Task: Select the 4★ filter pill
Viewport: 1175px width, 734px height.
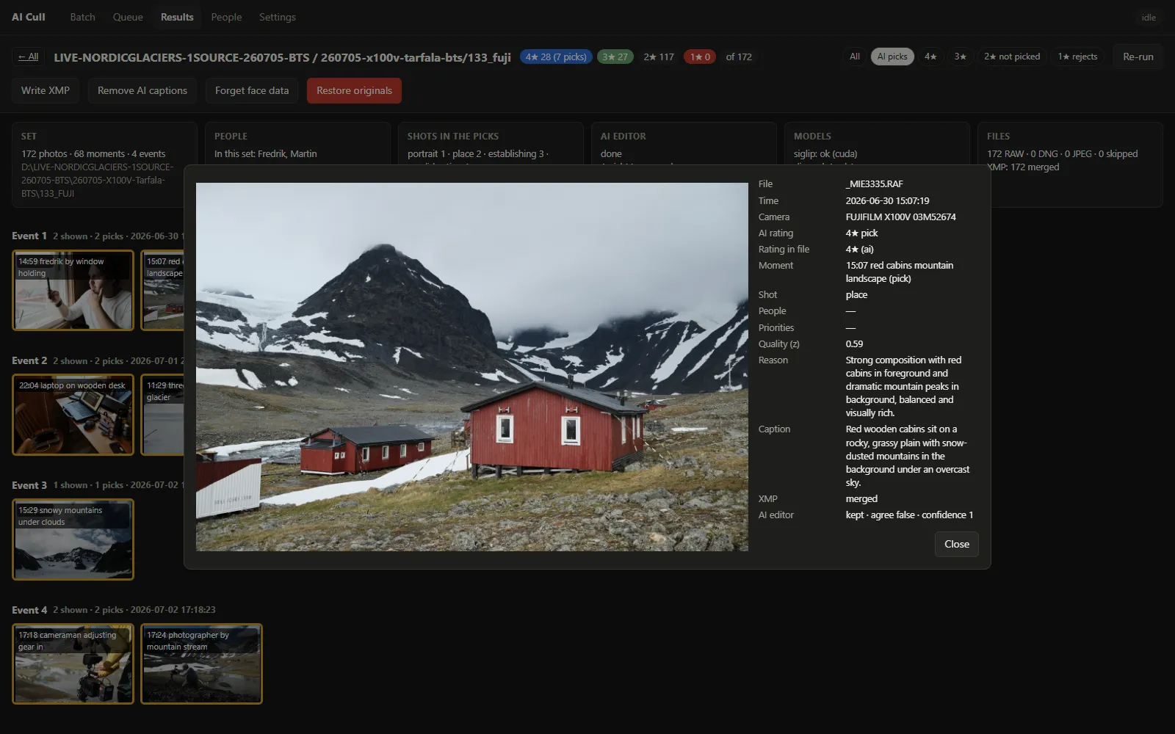Action: 930,57
